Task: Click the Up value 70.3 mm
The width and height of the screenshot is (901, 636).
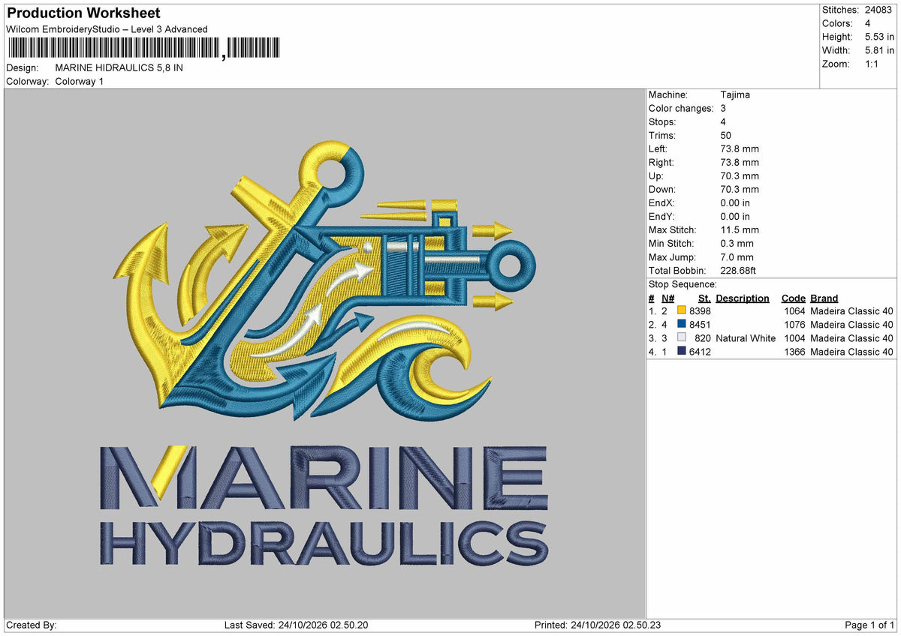Action: tap(740, 175)
